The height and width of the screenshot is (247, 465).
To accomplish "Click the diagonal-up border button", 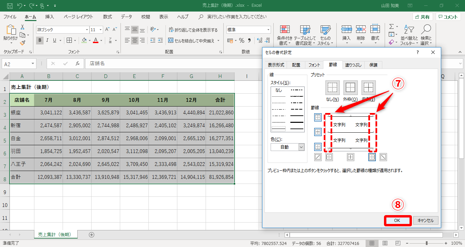I will [318, 157].
